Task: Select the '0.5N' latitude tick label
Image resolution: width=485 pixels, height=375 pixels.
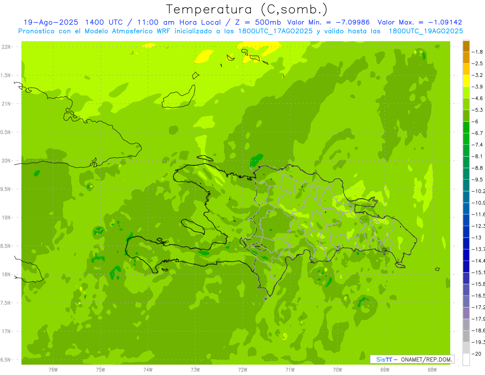Action: coord(6,132)
